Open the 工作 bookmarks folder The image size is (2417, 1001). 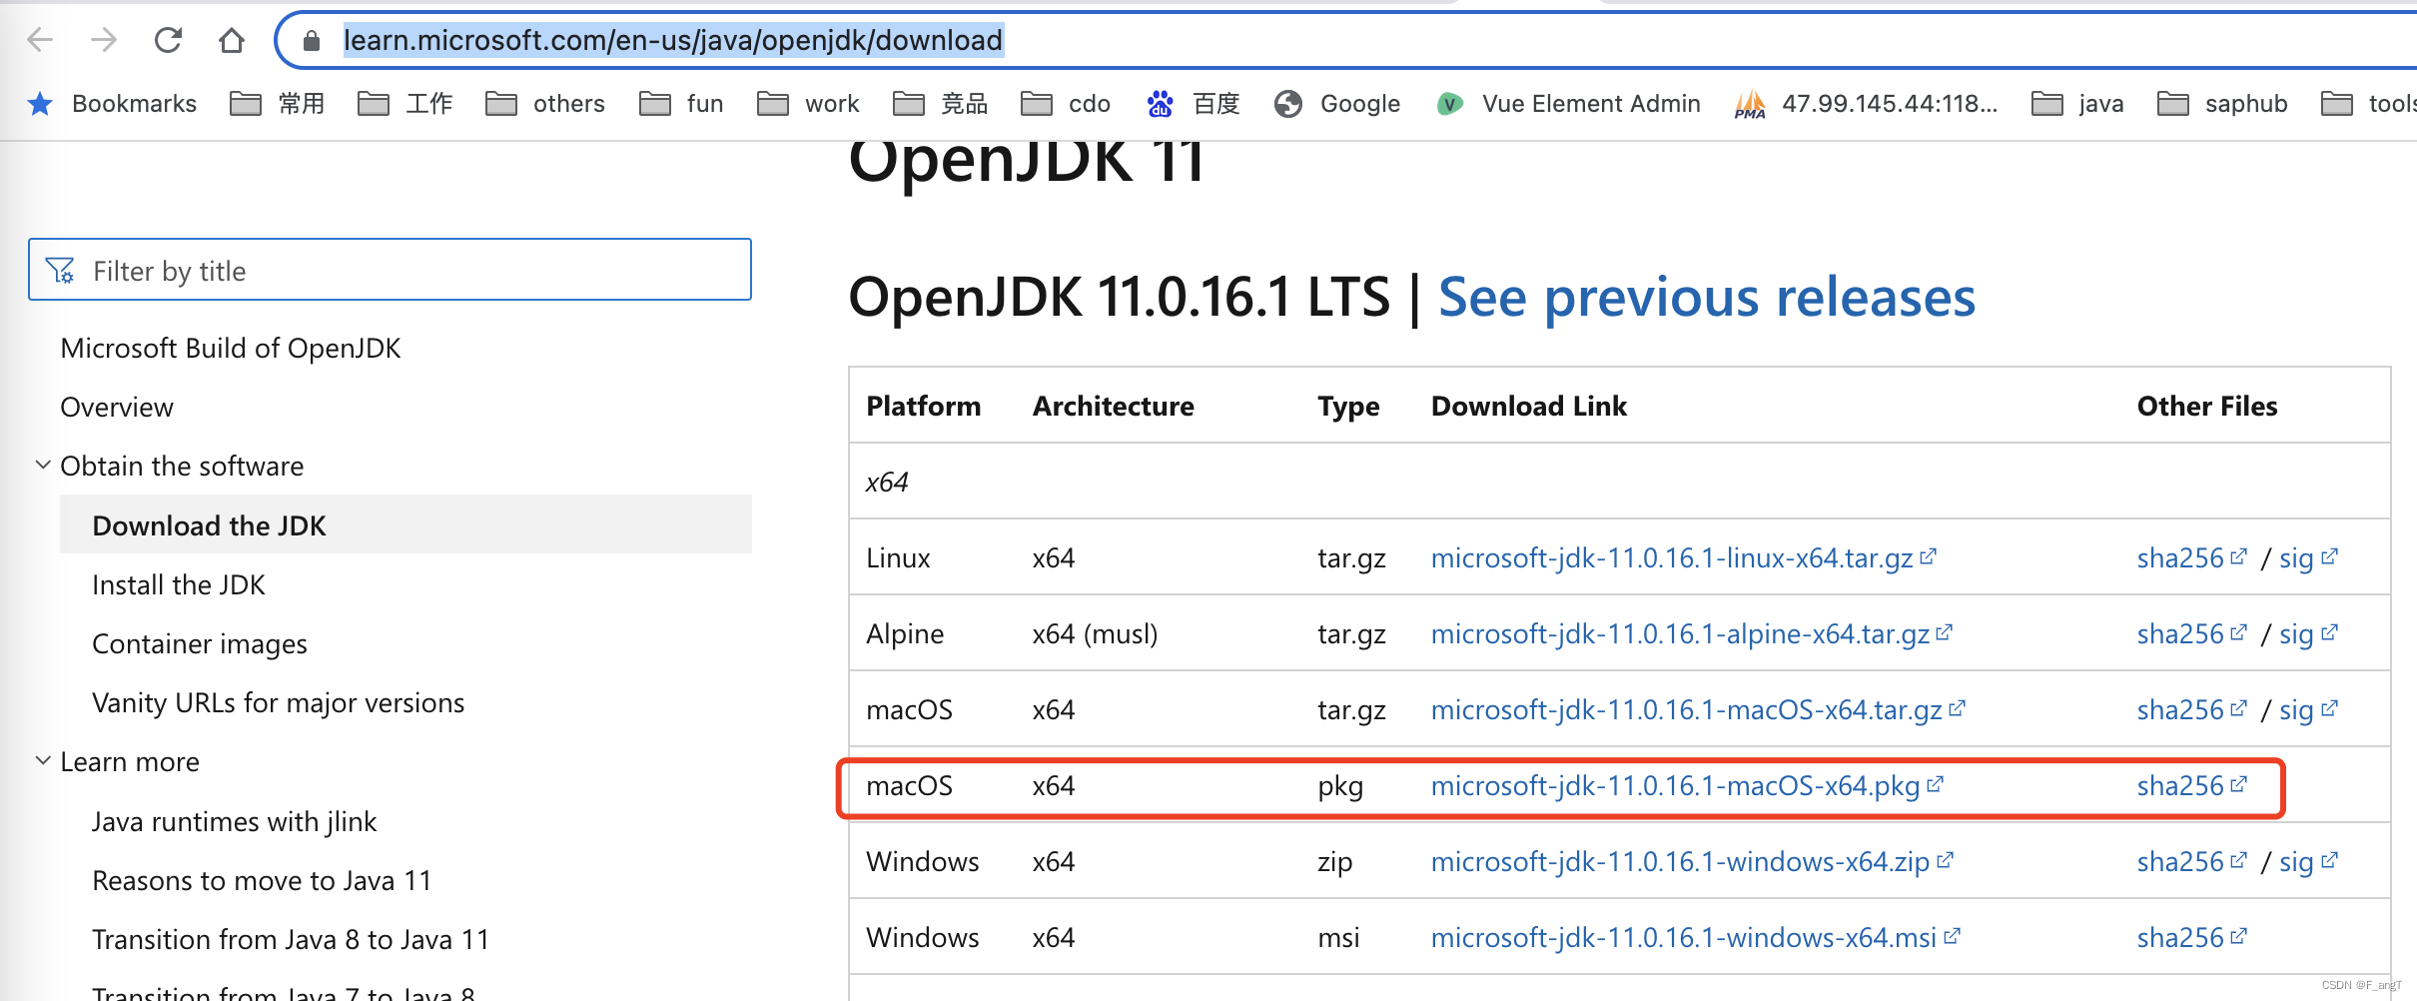pos(405,103)
